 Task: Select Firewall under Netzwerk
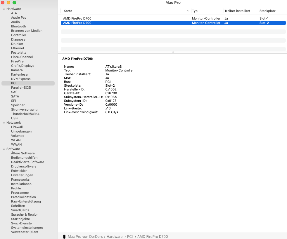tap(17, 127)
